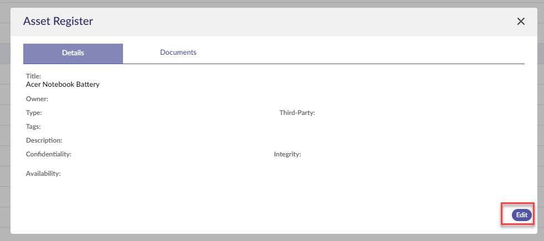Image resolution: width=544 pixels, height=241 pixels.
Task: Click the Asset Register heading
Action: coord(58,21)
